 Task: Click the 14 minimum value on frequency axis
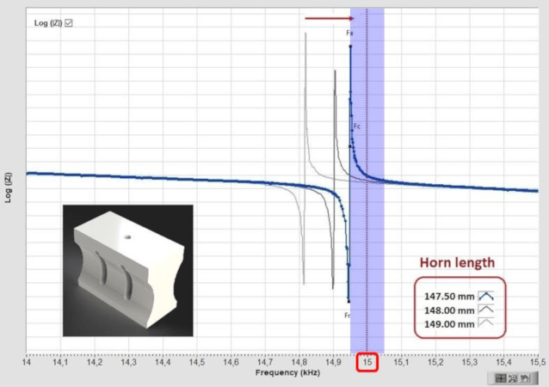27,362
